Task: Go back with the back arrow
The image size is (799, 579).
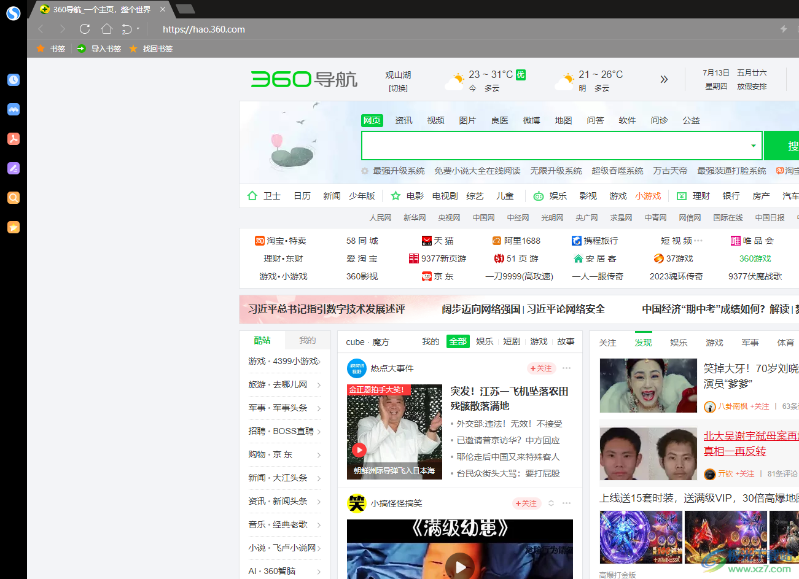Action: point(41,29)
